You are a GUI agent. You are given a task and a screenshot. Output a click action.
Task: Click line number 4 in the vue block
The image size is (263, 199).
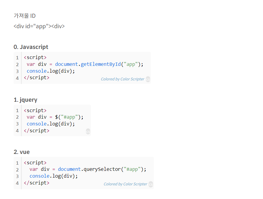tap(17, 183)
